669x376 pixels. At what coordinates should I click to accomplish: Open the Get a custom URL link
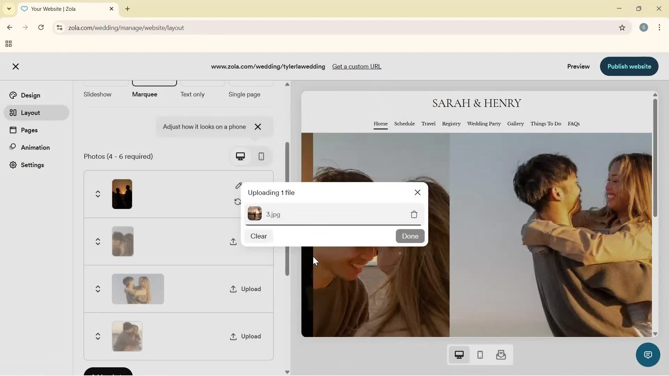click(x=357, y=66)
